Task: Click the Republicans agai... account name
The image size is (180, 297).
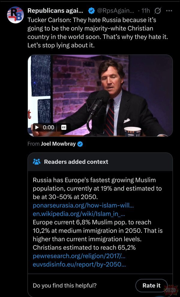Action: point(56,11)
